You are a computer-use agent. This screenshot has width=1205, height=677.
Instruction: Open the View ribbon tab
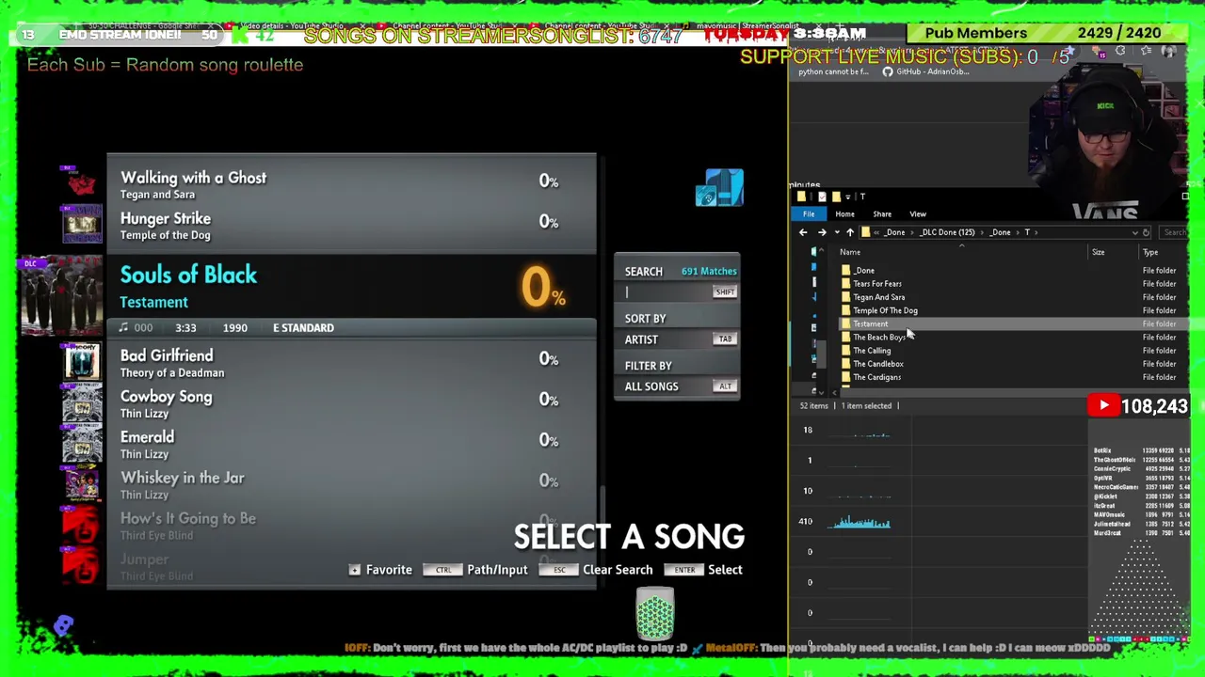point(918,214)
